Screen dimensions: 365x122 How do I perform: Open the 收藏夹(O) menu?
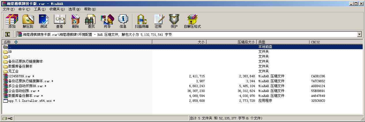(x=57, y=9)
